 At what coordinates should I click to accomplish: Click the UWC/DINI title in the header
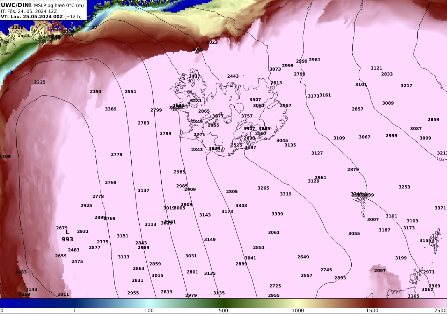[16, 5]
